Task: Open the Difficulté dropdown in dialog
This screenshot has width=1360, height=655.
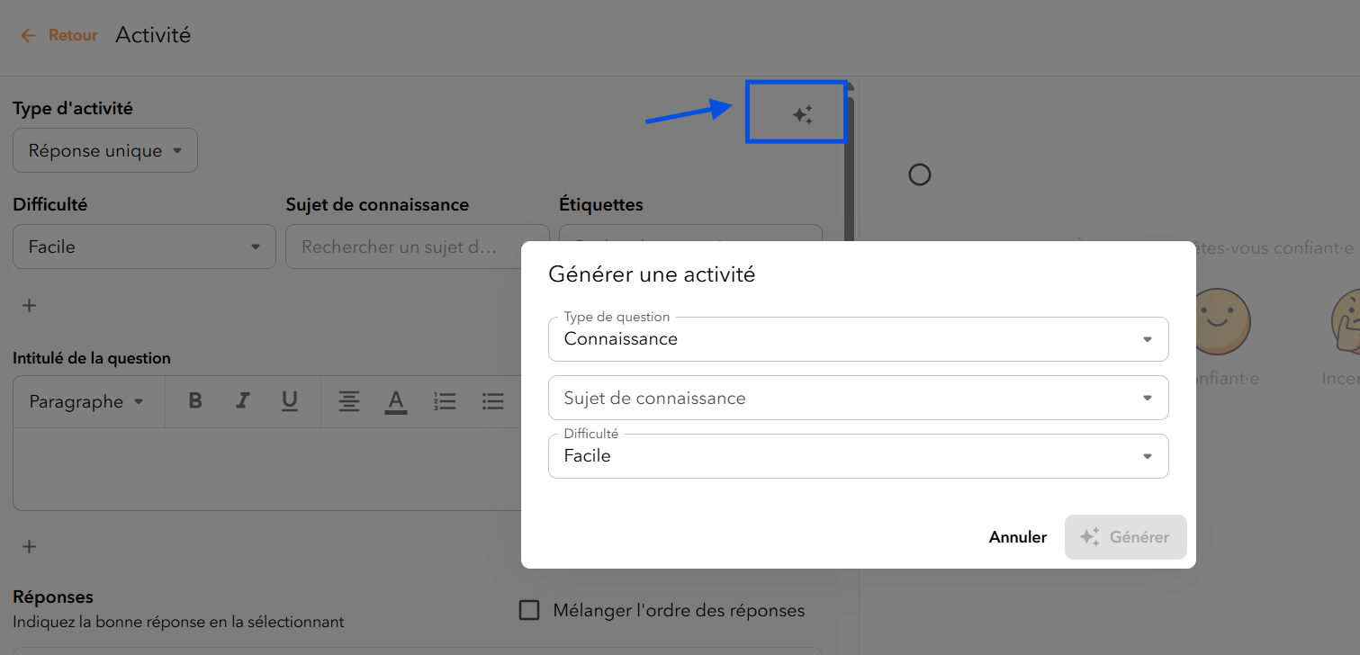Action: point(858,456)
